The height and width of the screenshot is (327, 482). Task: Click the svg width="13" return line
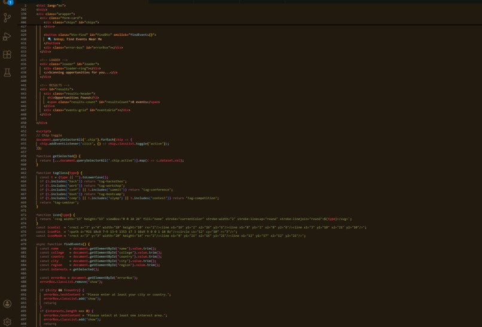196,219
